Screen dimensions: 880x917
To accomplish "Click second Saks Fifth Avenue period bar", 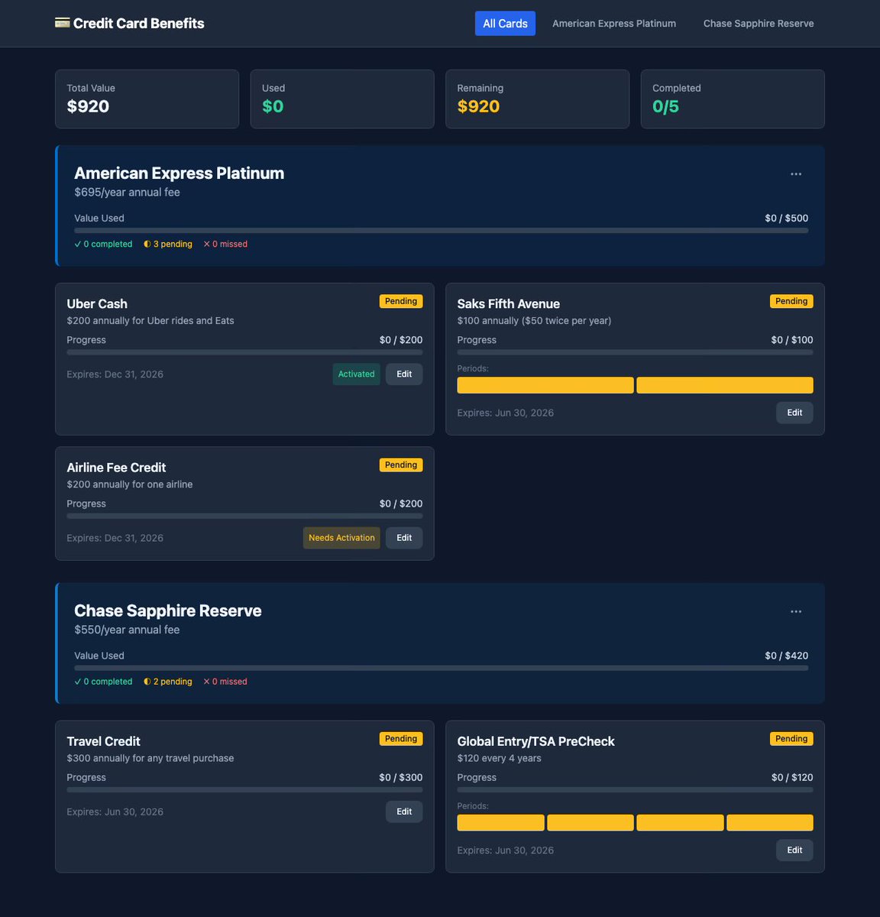I will pos(725,385).
